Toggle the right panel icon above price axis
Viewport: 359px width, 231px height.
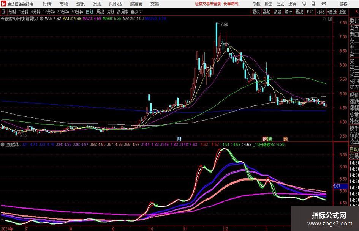330,19
